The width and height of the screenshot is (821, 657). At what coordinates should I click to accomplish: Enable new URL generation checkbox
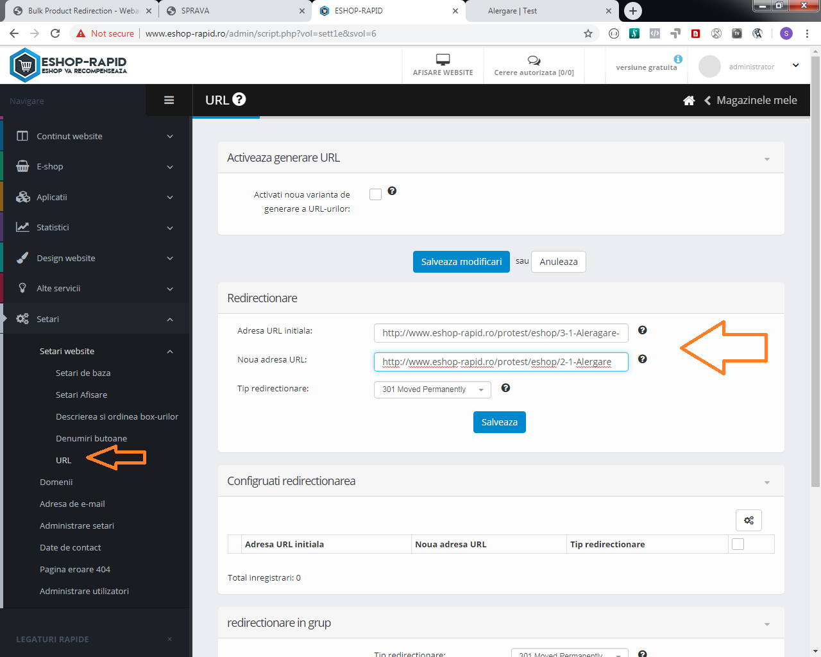(x=376, y=194)
